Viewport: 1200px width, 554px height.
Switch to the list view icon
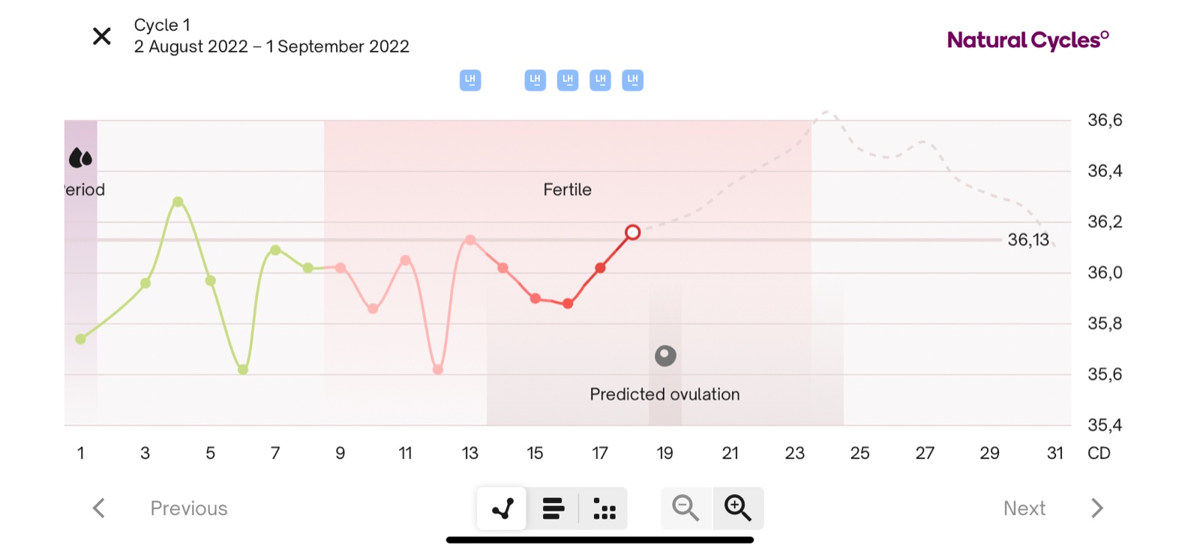click(553, 508)
